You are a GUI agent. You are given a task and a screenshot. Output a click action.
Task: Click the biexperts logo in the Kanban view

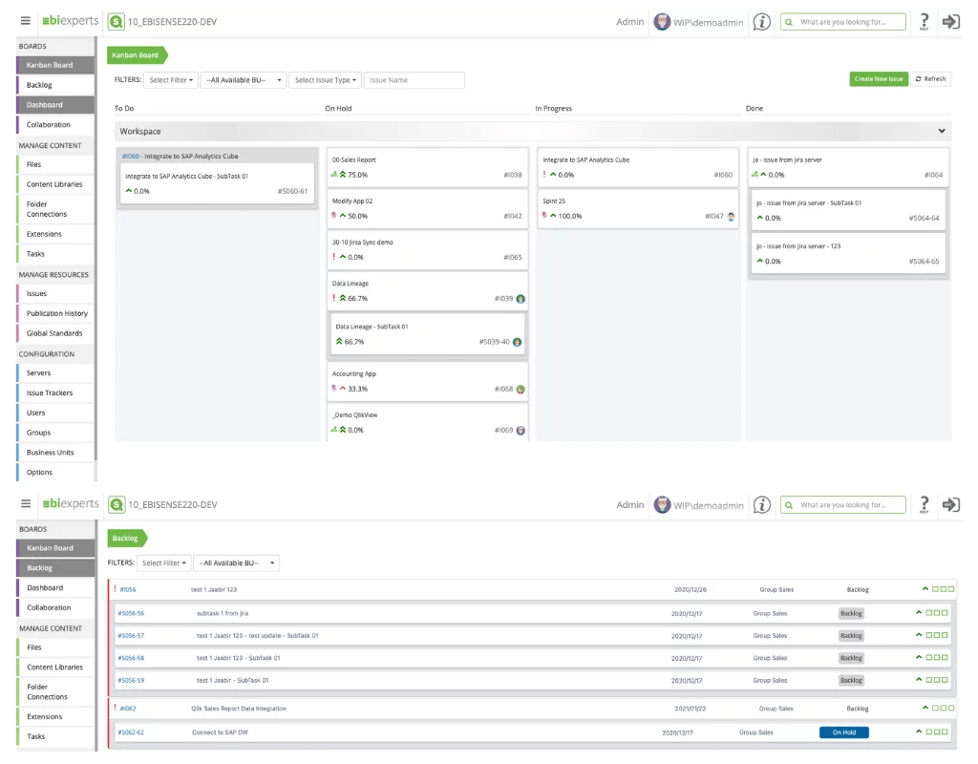[x=70, y=21]
